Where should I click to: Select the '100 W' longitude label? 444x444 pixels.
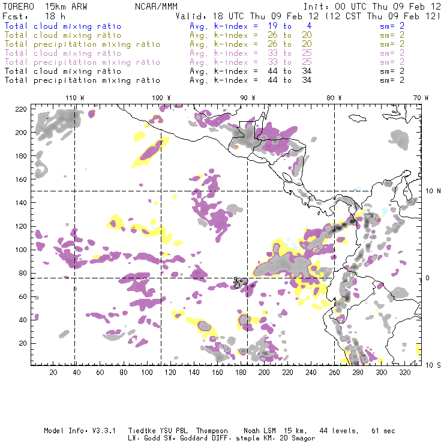click(x=161, y=98)
